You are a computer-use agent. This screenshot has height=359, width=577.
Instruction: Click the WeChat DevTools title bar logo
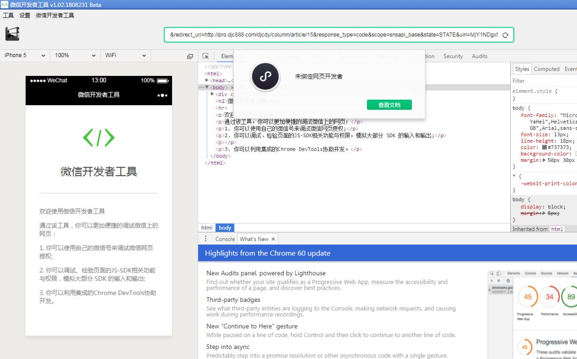pyautogui.click(x=4, y=4)
